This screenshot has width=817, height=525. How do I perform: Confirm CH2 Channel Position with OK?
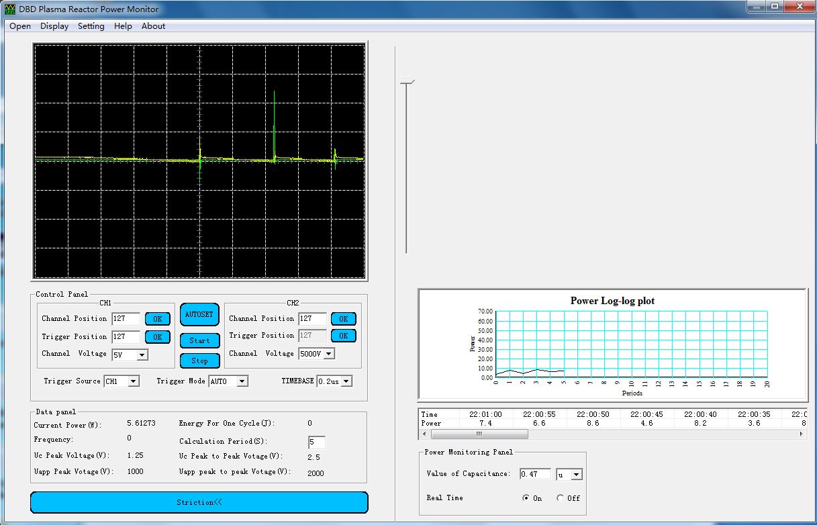pos(344,319)
